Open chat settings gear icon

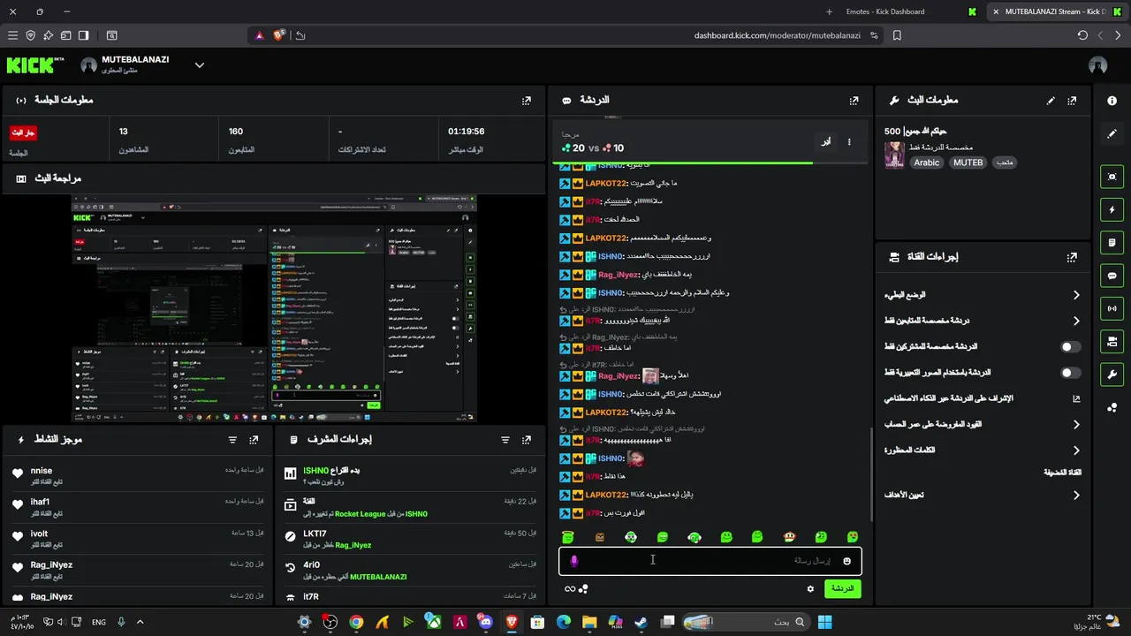point(810,588)
